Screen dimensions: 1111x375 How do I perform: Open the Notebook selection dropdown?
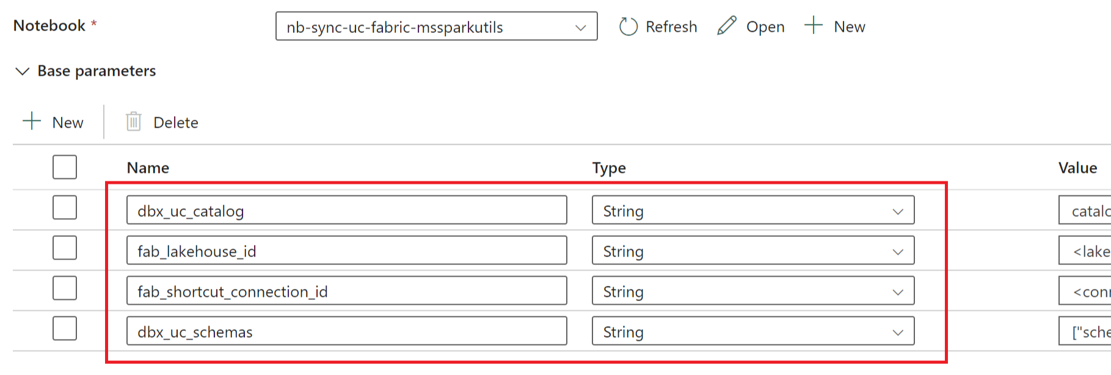(x=436, y=27)
